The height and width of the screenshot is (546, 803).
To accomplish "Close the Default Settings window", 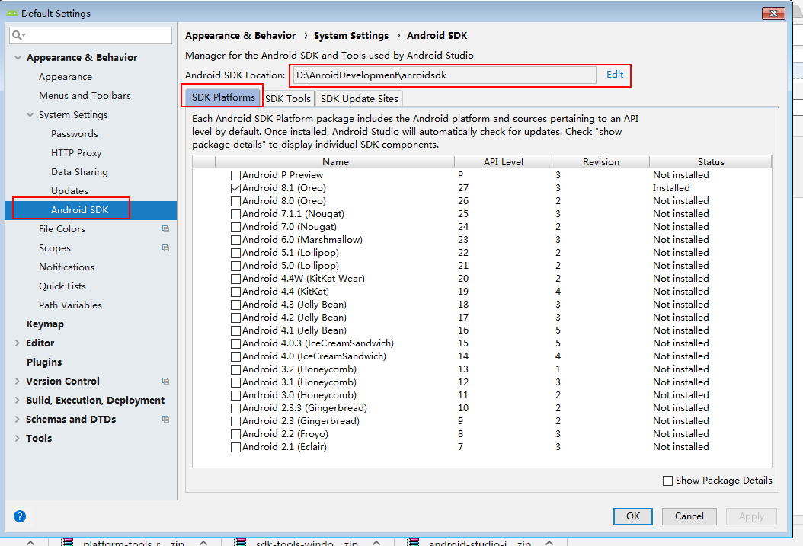I will coord(773,13).
